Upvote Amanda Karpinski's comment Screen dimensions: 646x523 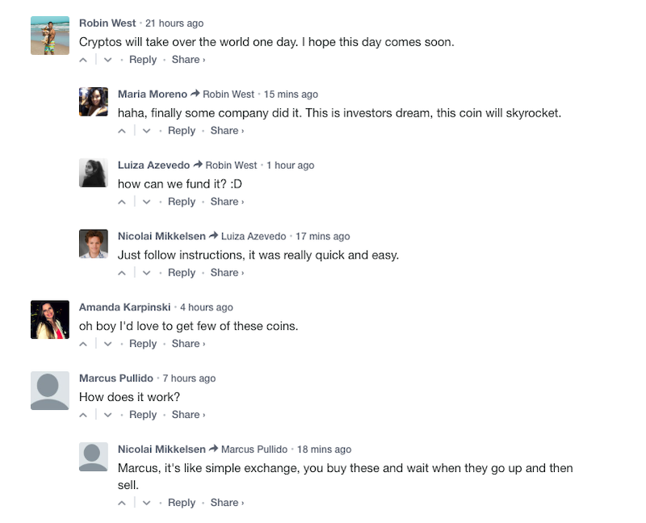[83, 344]
